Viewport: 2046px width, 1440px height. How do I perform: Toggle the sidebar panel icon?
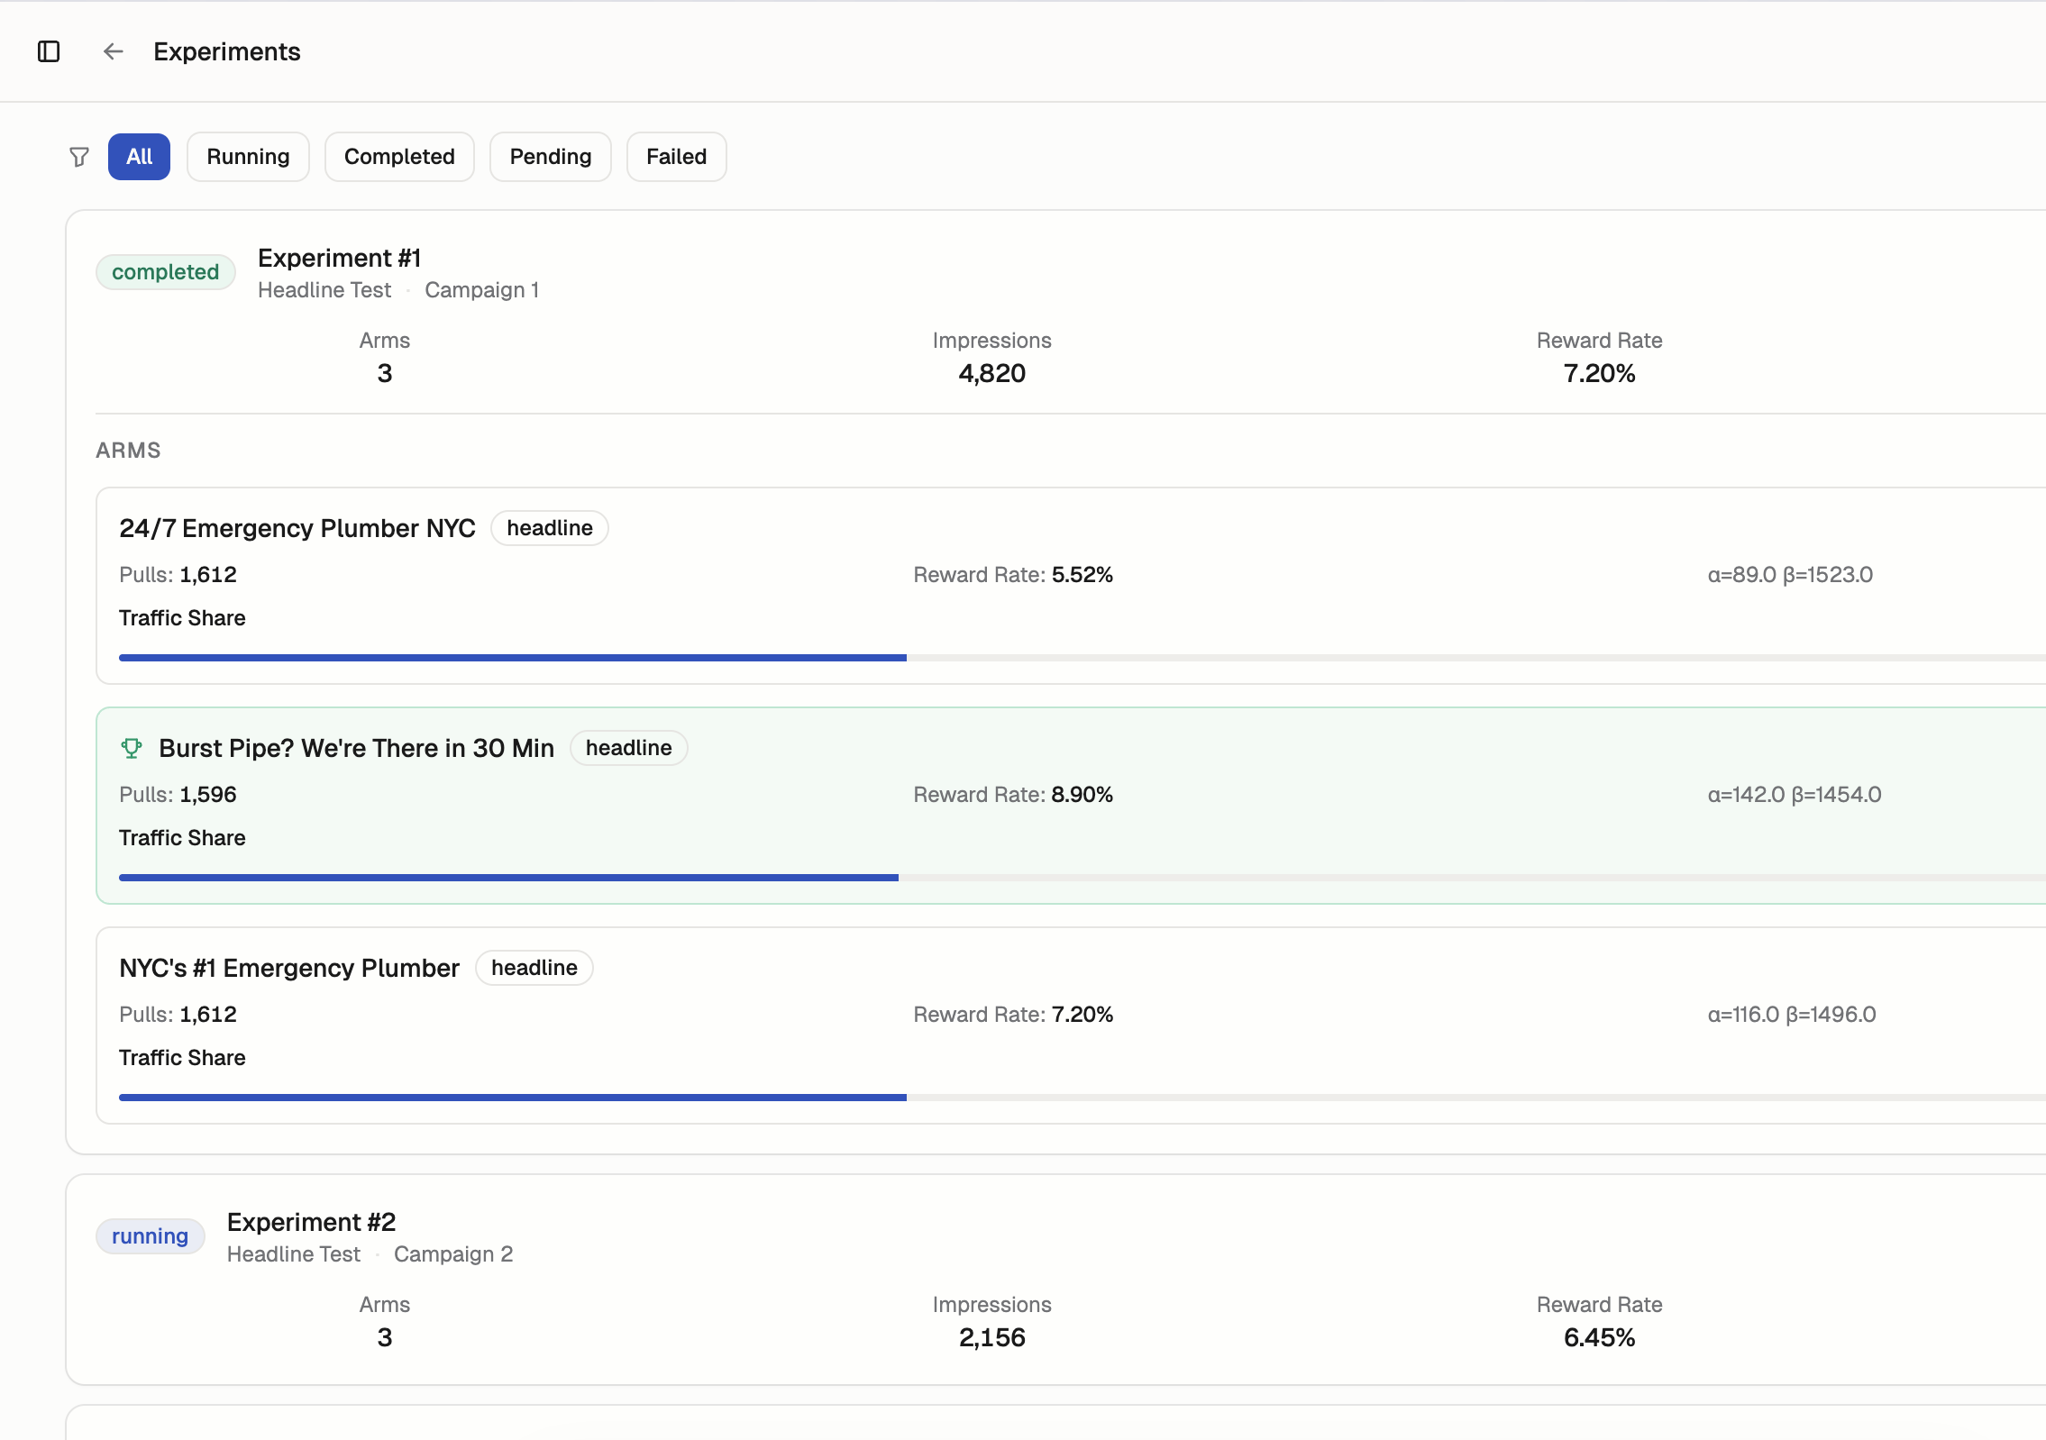(50, 51)
